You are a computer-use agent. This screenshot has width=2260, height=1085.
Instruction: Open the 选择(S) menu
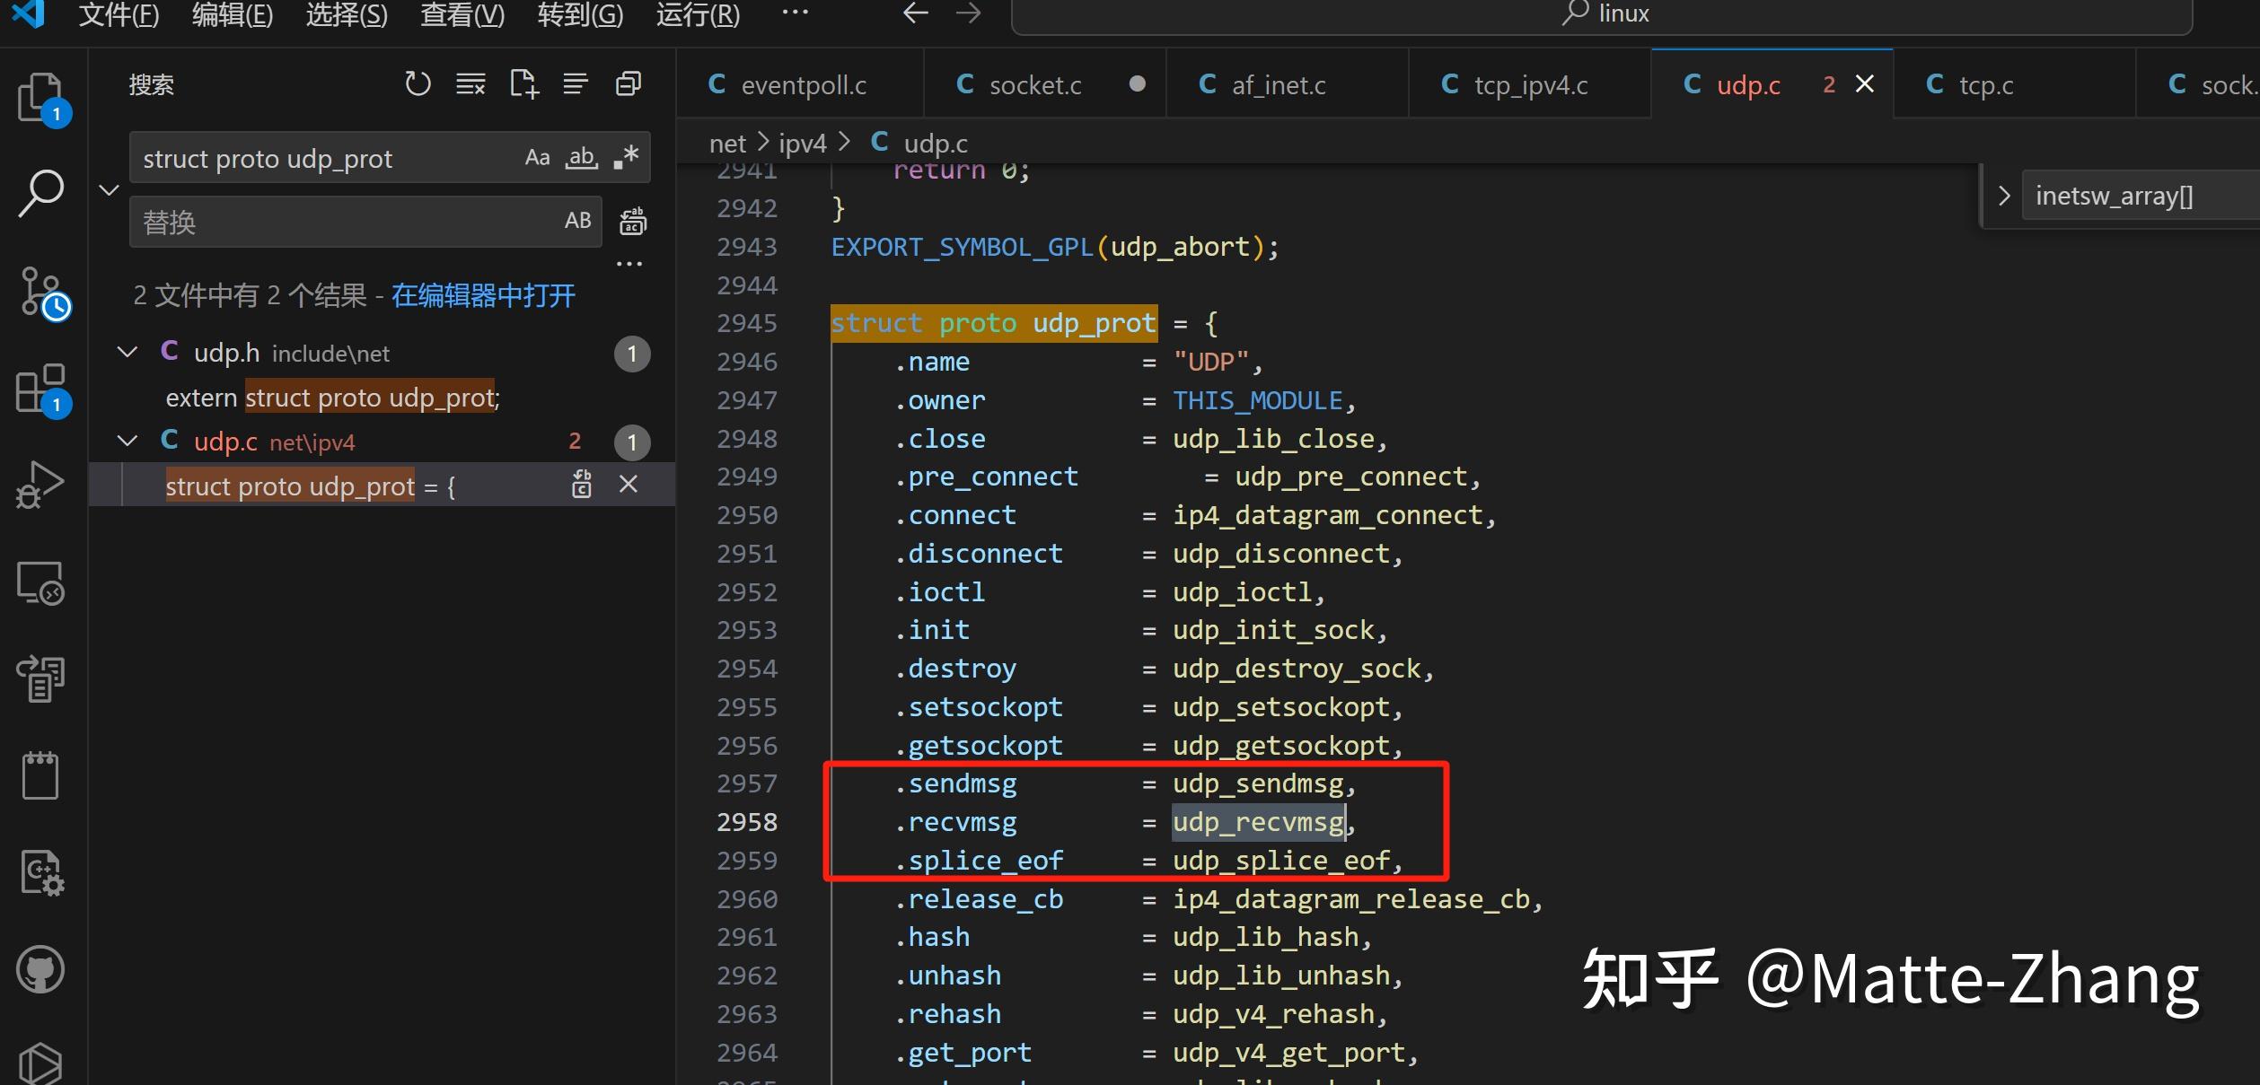[x=347, y=14]
